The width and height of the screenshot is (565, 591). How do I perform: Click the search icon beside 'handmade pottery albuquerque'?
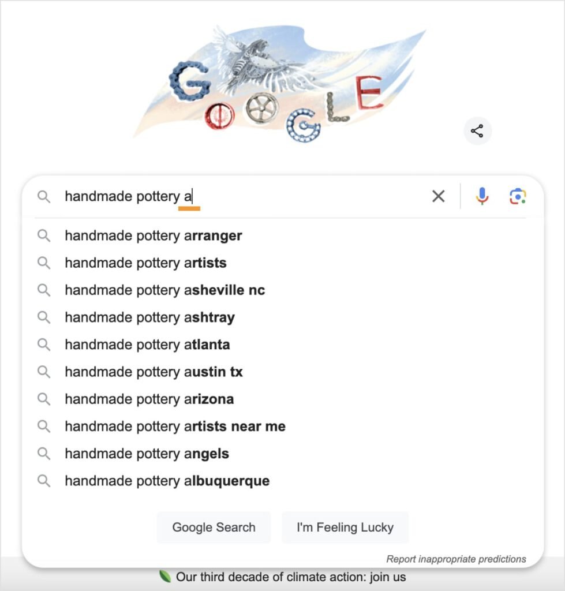pos(44,481)
